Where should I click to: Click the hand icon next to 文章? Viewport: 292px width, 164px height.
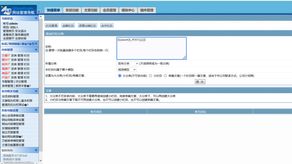(x=9, y=56)
